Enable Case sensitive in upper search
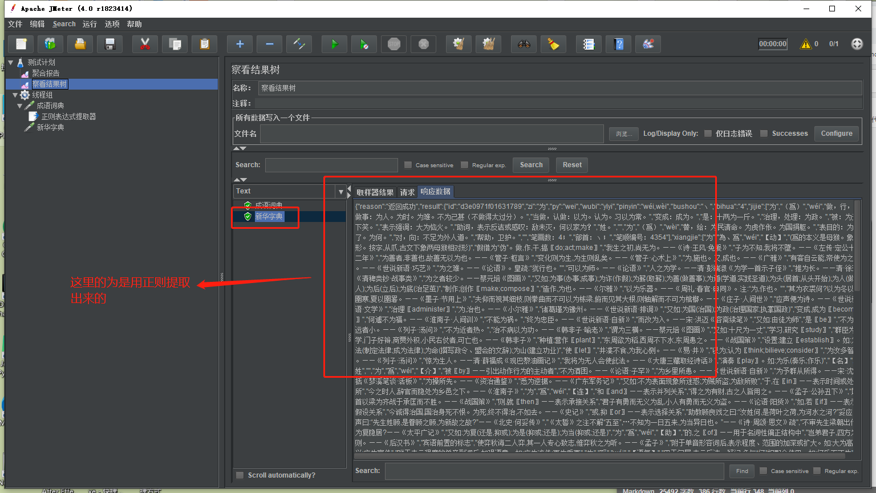 [x=408, y=165]
